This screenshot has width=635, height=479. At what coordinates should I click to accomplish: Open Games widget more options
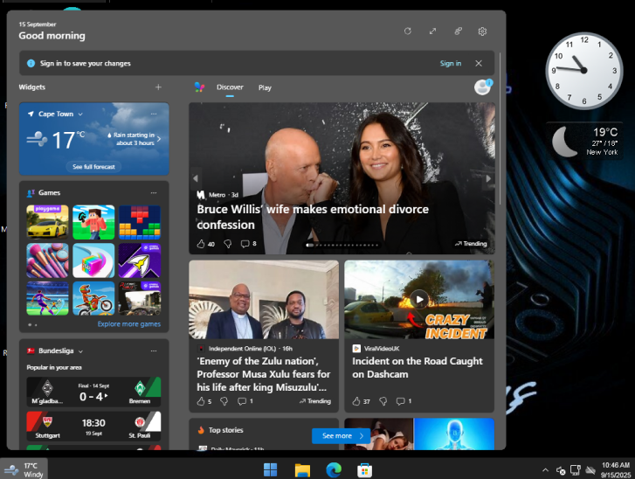(154, 193)
